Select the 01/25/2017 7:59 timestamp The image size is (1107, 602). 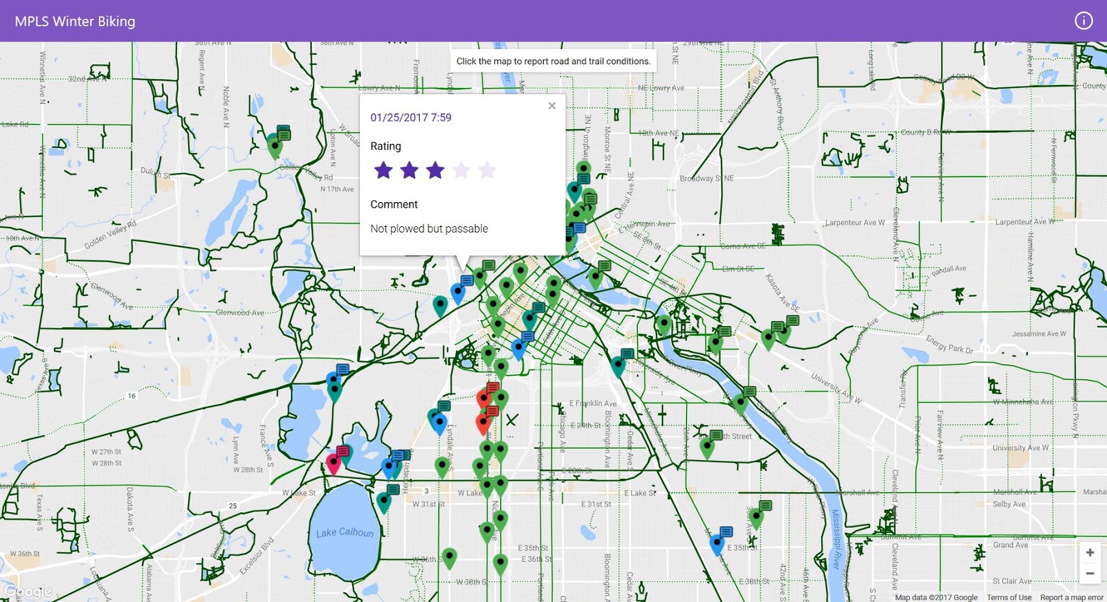click(411, 118)
